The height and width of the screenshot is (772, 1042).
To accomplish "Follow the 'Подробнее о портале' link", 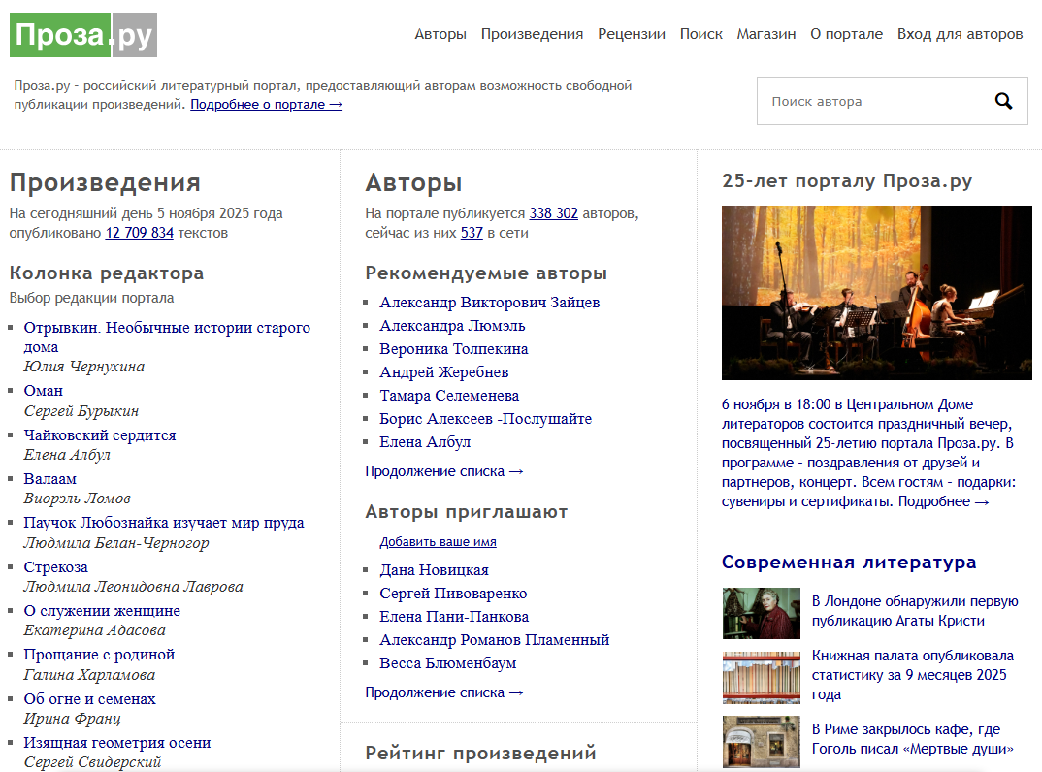I will pos(266,105).
